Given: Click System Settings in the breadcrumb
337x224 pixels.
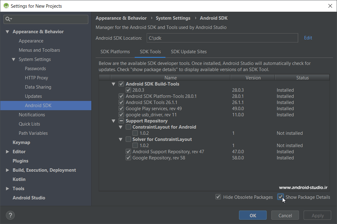Looking at the screenshot, I should point(173,18).
